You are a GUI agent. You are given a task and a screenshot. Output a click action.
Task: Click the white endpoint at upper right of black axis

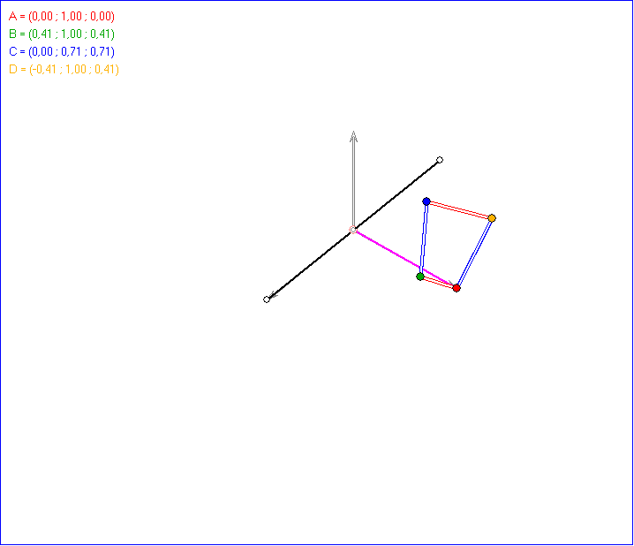440,160
